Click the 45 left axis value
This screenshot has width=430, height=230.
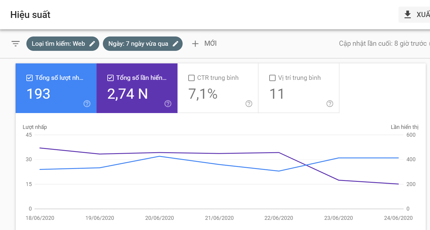pyautogui.click(x=29, y=135)
